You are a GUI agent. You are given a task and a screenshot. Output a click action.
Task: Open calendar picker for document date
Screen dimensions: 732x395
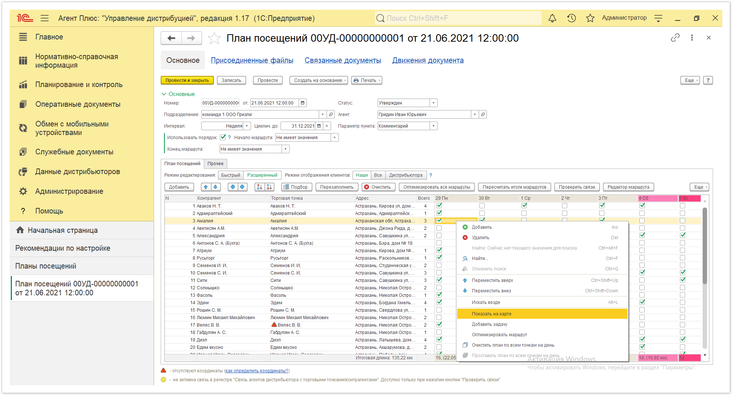(303, 103)
